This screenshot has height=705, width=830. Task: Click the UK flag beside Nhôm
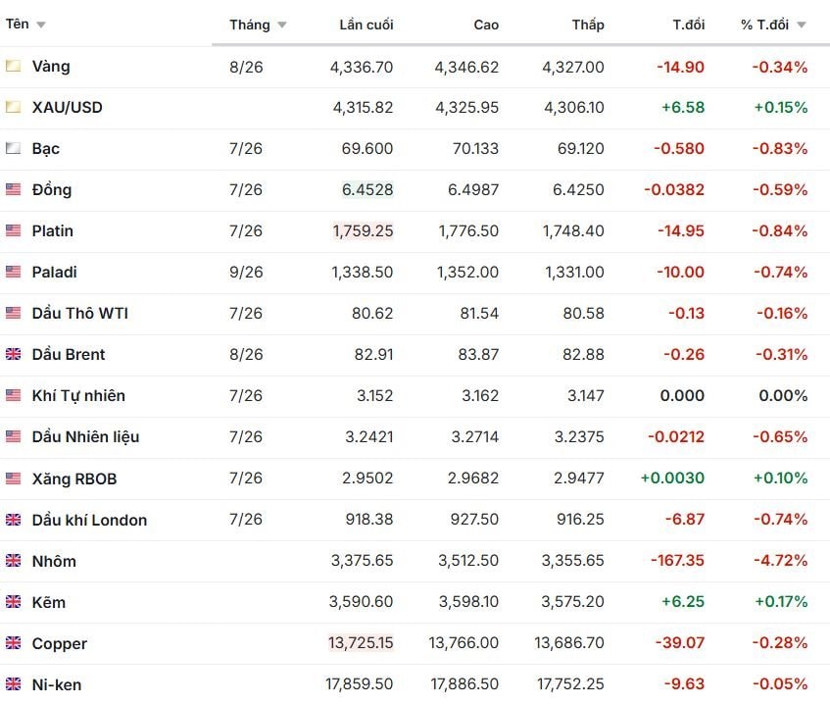(14, 561)
